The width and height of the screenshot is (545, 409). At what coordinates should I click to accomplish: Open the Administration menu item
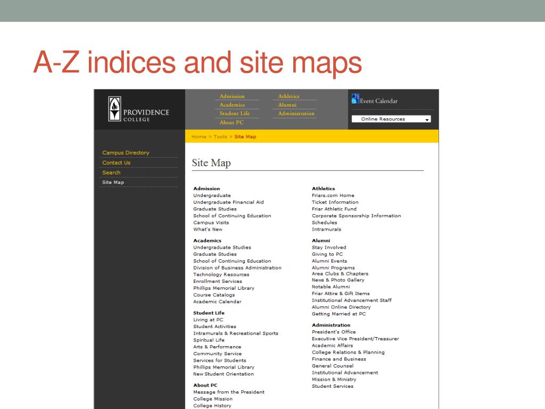coord(296,113)
